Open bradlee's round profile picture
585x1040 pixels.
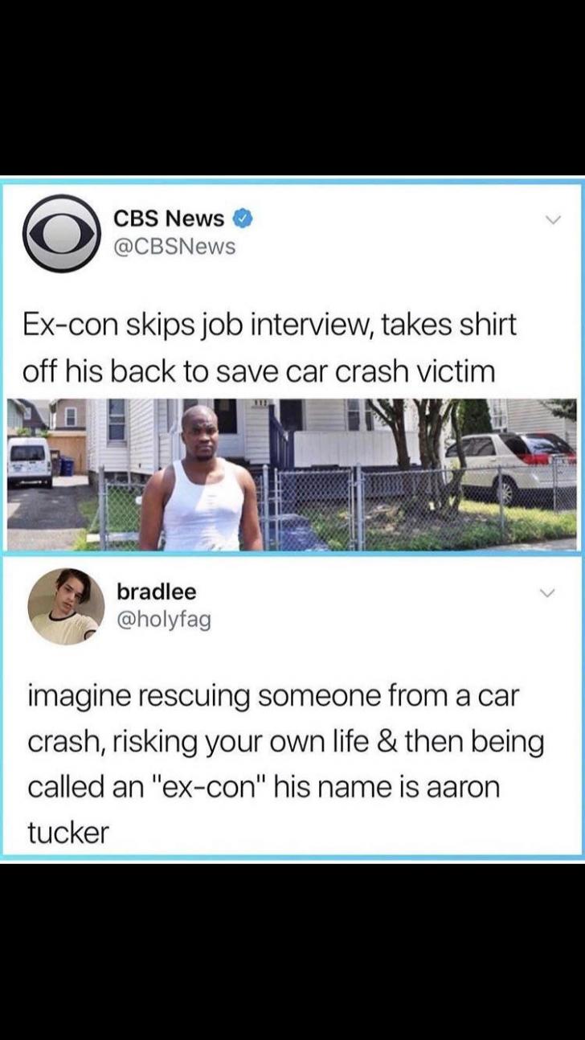pyautogui.click(x=66, y=607)
